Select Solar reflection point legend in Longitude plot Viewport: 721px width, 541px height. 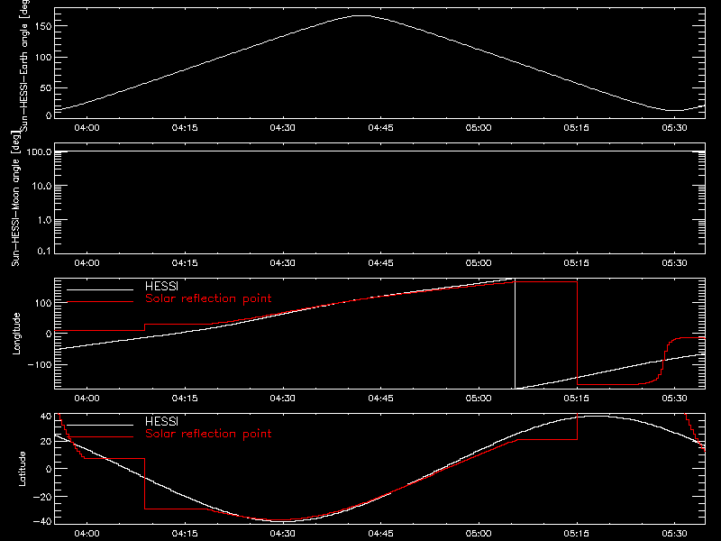point(208,298)
